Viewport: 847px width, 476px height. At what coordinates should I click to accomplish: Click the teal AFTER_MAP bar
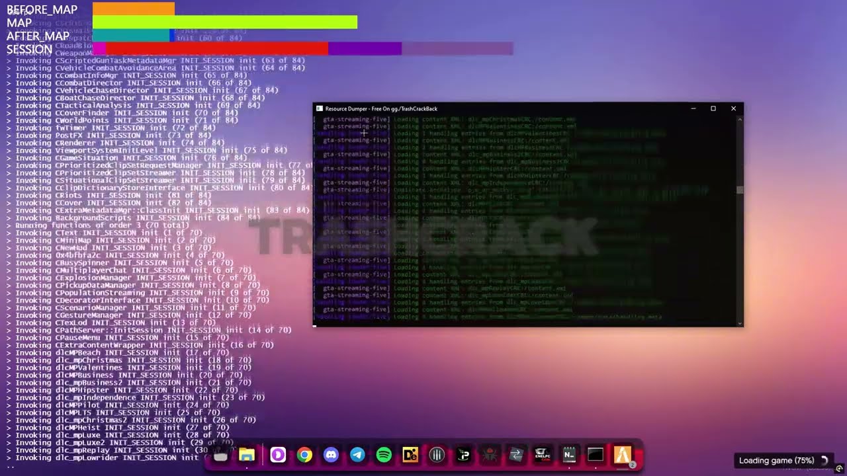click(131, 36)
